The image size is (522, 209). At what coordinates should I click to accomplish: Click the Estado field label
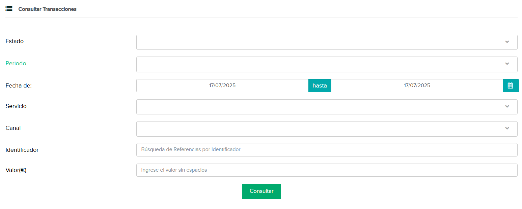pos(15,41)
